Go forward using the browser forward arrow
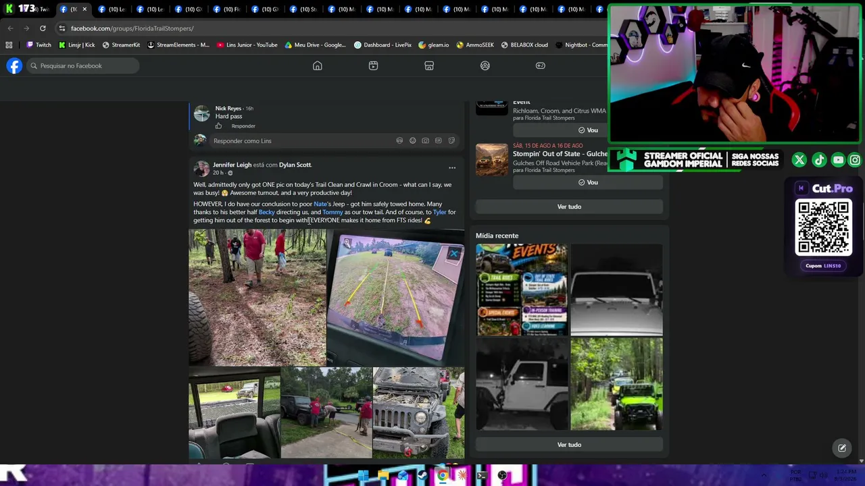The width and height of the screenshot is (865, 486). 26,28
